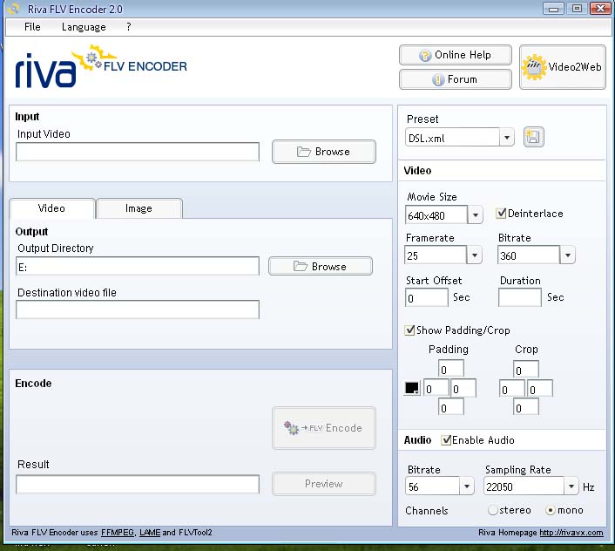This screenshot has height=551, width=615.
Task: Open the audio Bitrate 56 dropdown
Action: (x=467, y=486)
